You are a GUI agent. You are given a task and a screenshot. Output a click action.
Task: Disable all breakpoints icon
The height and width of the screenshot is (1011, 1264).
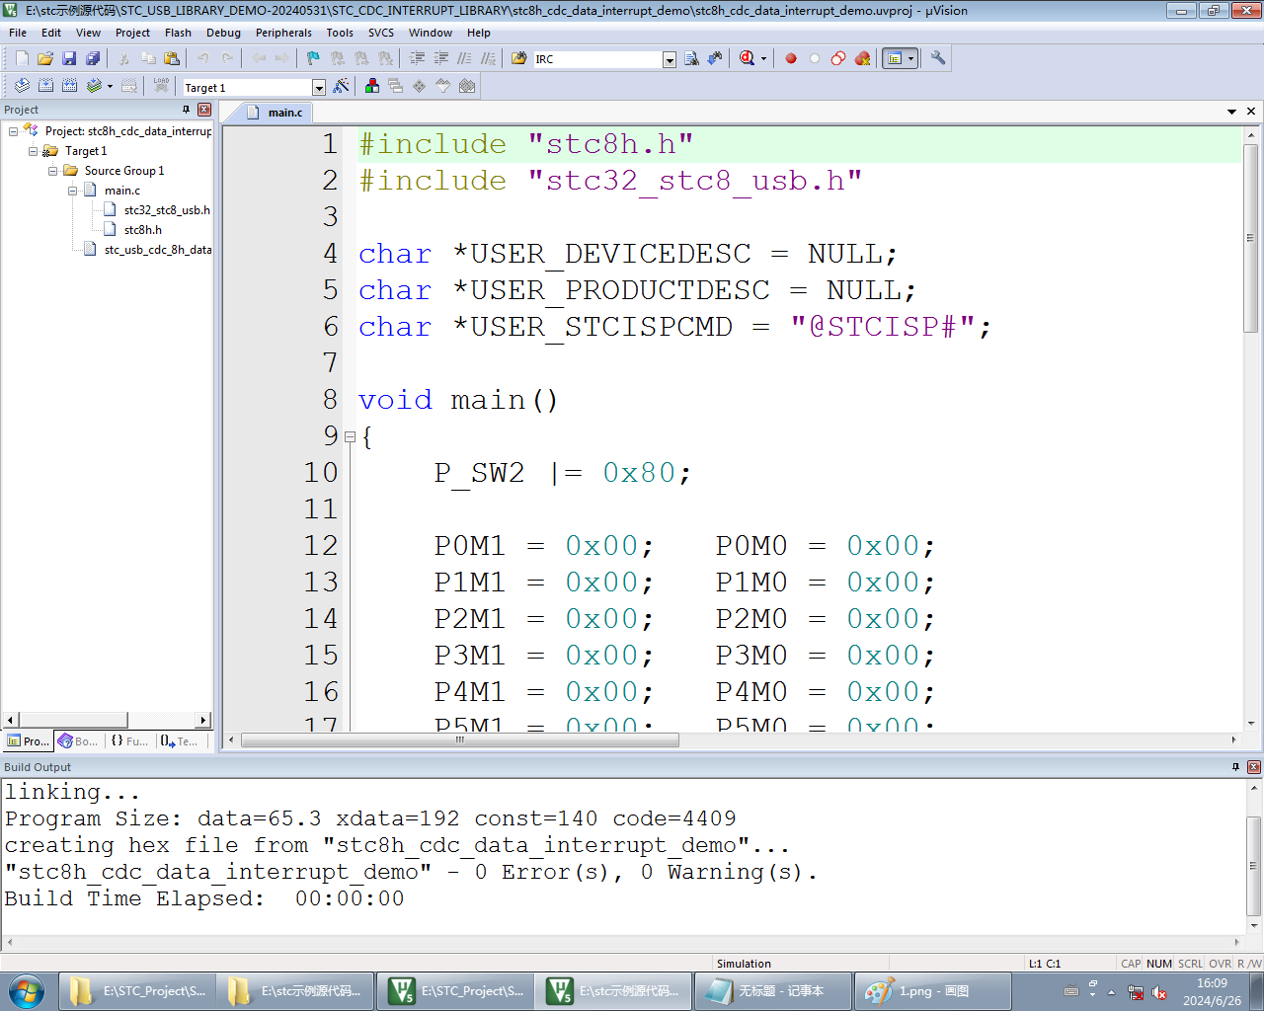click(837, 59)
